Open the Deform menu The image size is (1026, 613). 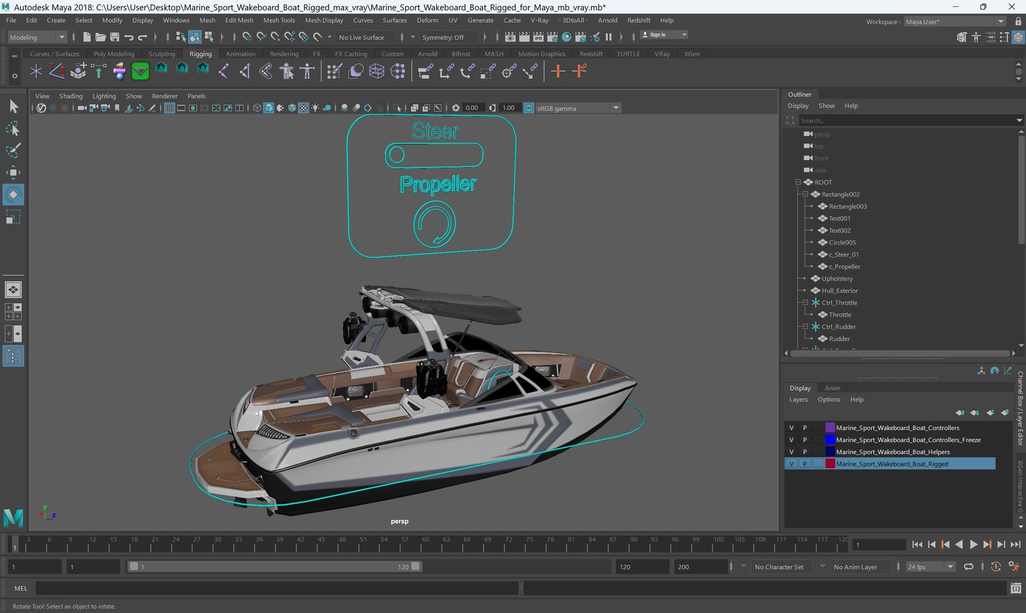click(428, 20)
